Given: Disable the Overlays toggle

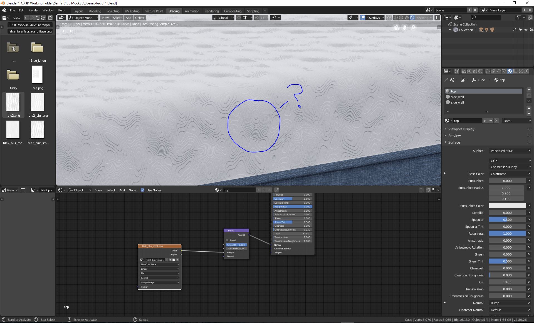Looking at the screenshot, I should click(362, 17).
